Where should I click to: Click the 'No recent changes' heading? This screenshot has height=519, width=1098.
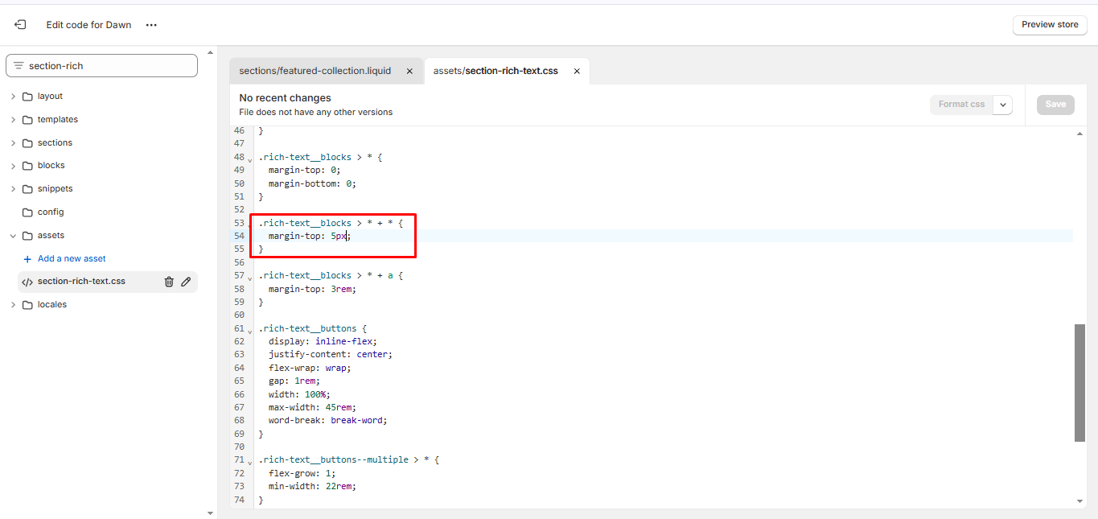pos(285,98)
